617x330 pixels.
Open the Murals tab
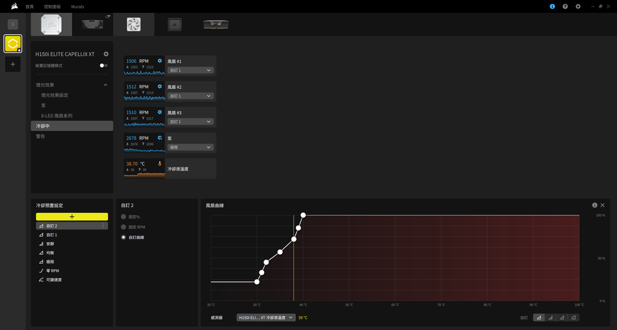[x=77, y=6]
